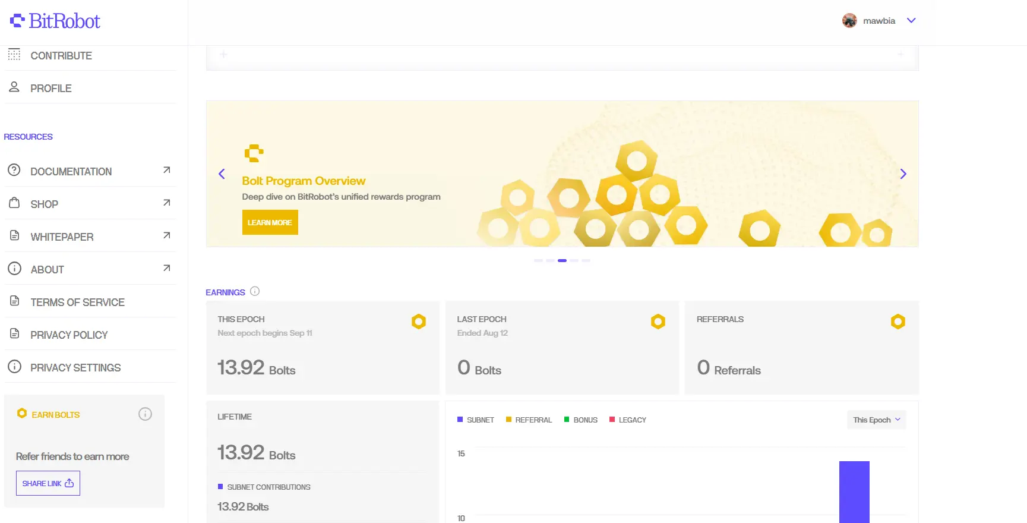
Task: Click the Privacy Policy document icon
Action: point(14,334)
